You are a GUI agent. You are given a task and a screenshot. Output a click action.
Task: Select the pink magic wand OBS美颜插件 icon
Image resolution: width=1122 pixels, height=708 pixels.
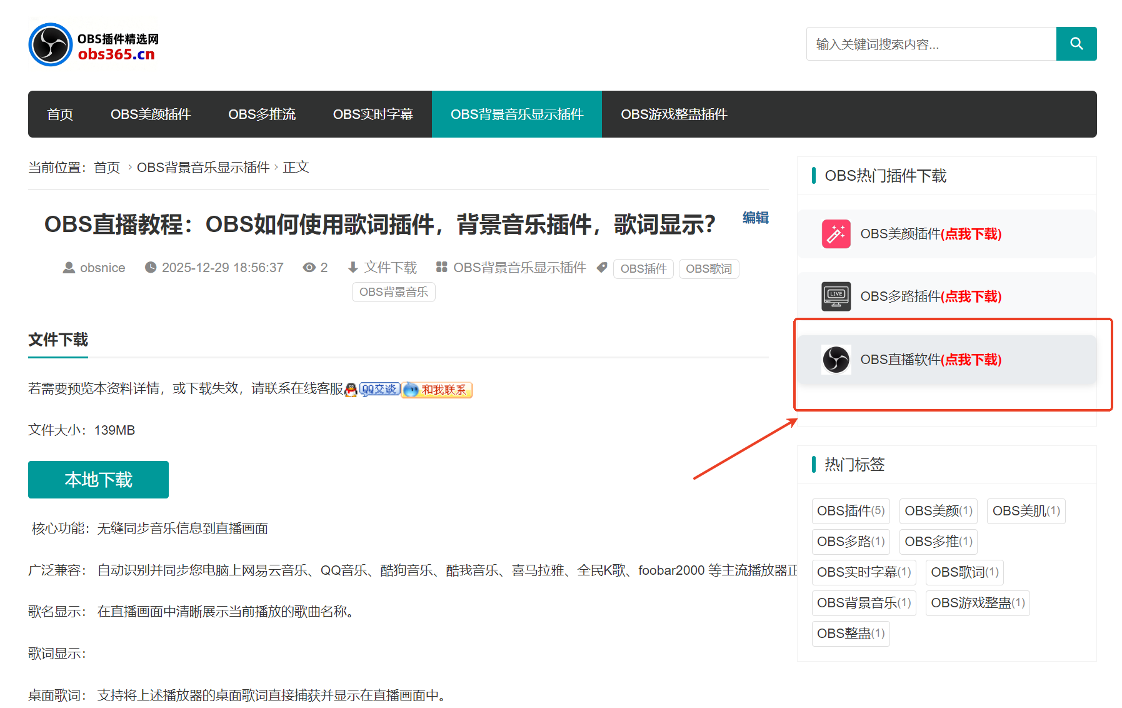pyautogui.click(x=836, y=234)
